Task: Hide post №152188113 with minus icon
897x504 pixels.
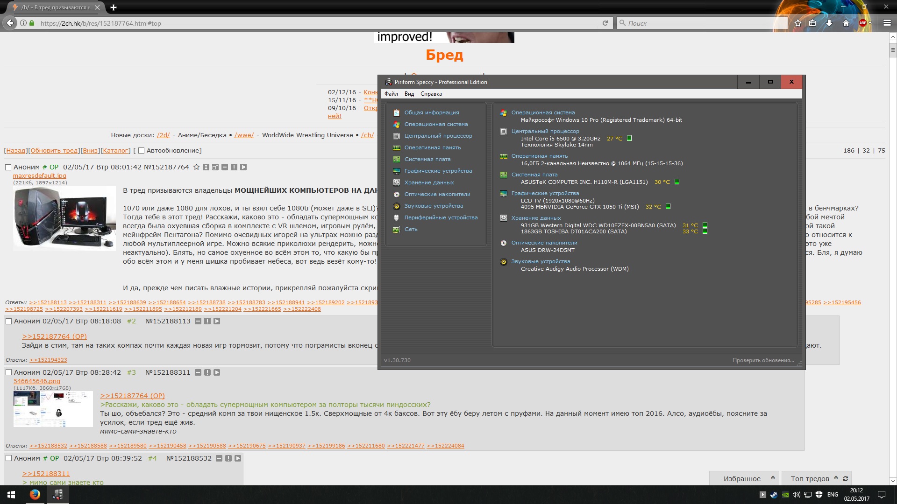Action: (198, 321)
